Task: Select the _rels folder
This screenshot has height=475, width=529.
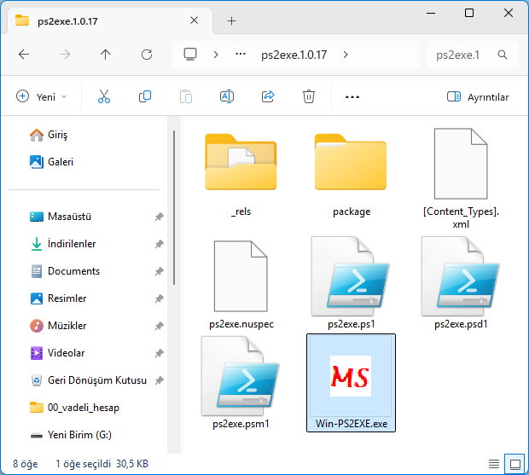Action: click(241, 174)
